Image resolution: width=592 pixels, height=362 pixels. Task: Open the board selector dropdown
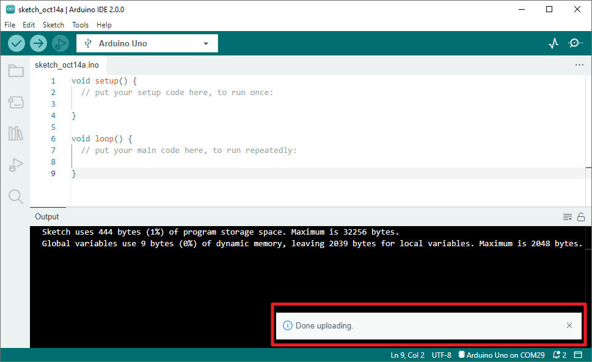147,43
